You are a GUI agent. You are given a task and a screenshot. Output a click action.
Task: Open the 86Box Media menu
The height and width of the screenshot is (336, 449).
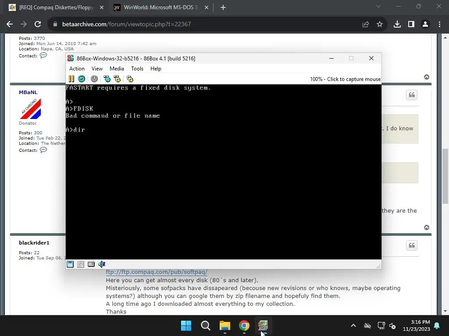coord(117,69)
